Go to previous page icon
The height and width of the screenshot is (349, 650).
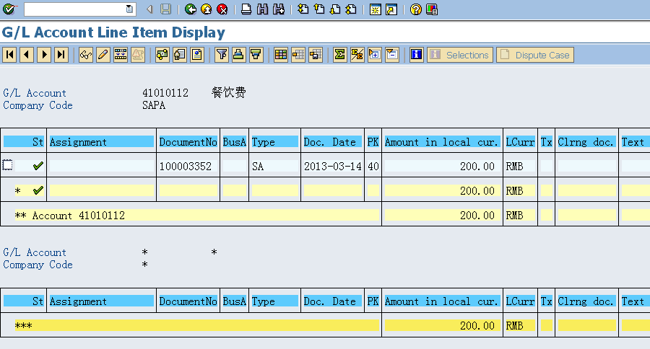coord(319,9)
